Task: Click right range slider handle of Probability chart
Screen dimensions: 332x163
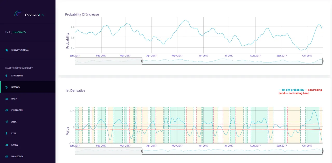Action: [323, 61]
